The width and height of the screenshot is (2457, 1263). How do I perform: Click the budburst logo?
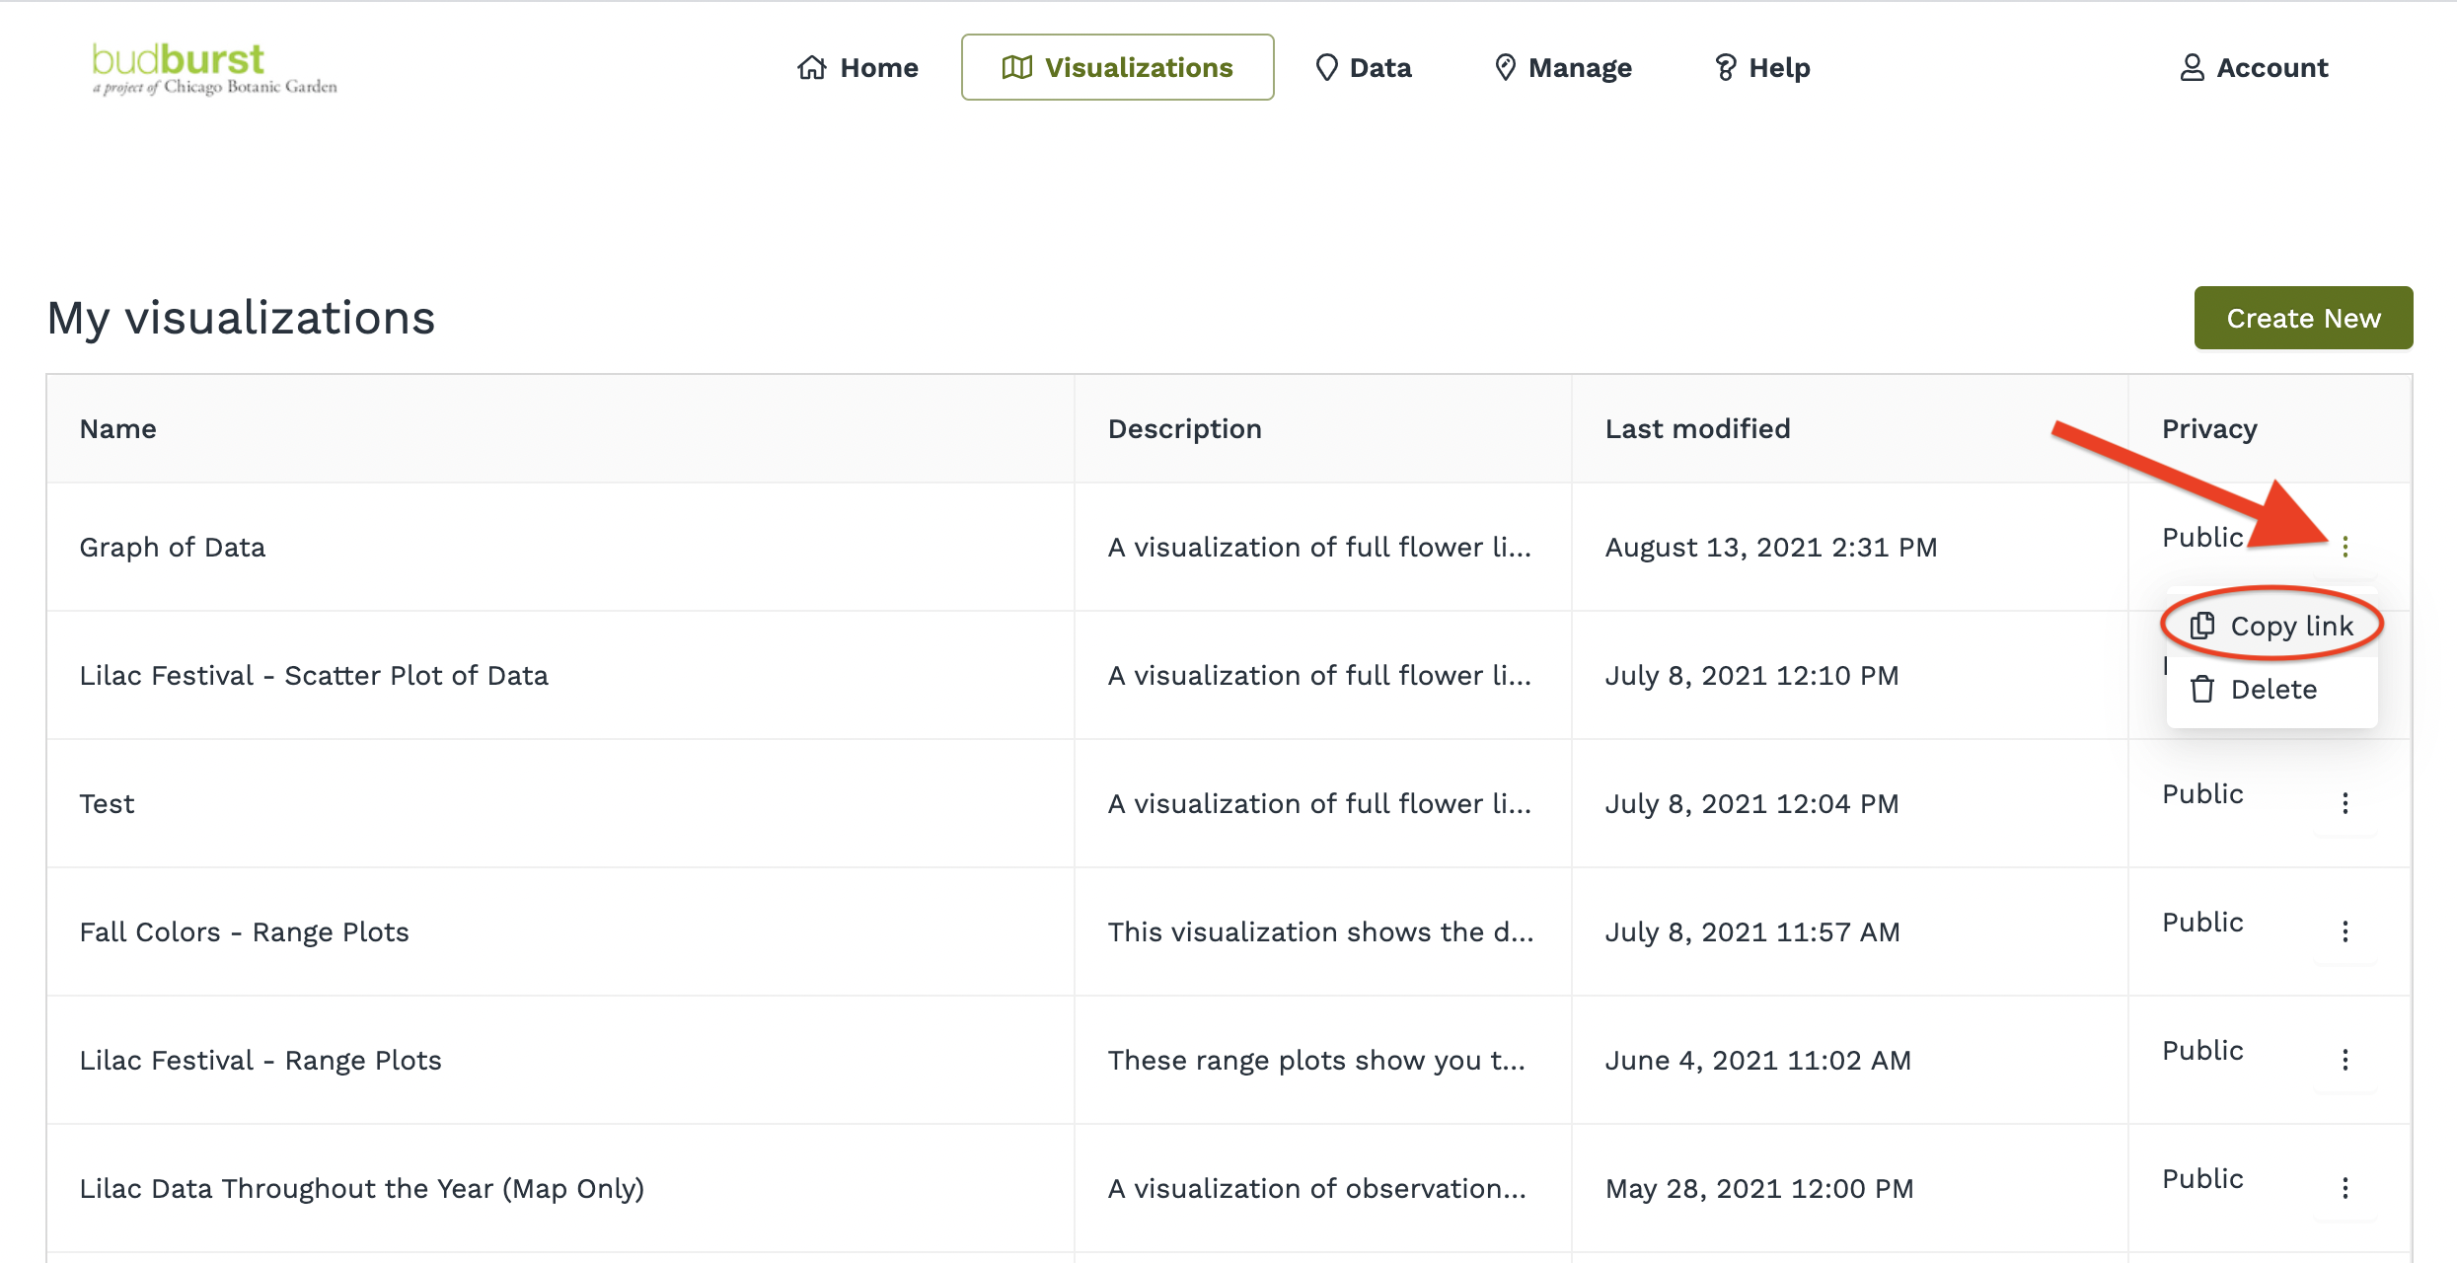213,68
